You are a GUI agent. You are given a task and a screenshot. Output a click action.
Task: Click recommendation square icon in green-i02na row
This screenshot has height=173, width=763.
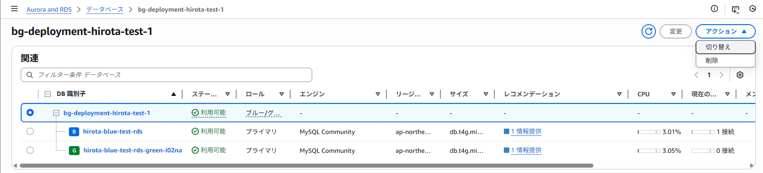pyautogui.click(x=507, y=150)
